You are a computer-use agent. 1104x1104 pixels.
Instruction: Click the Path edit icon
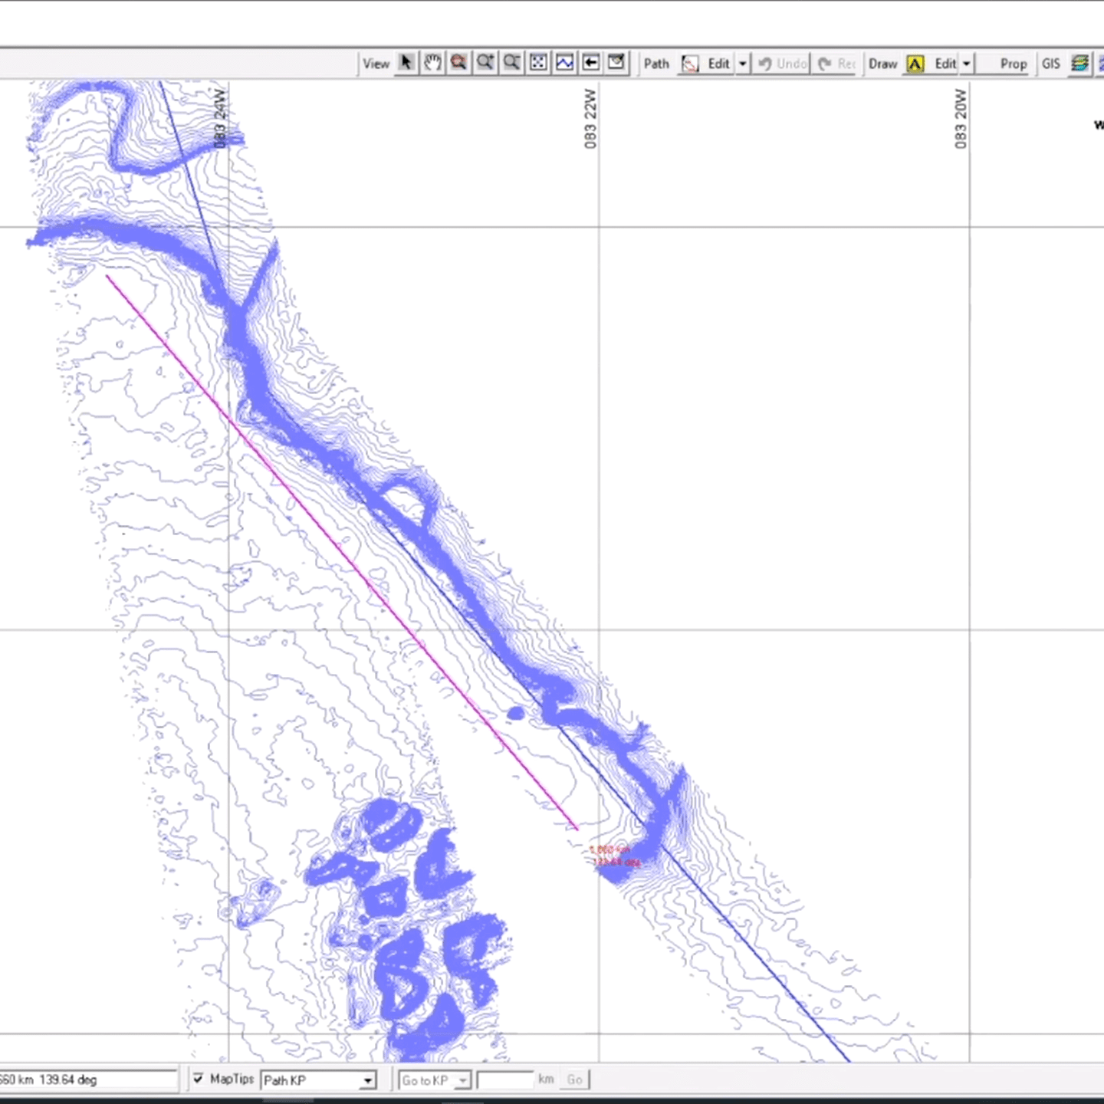click(x=690, y=64)
